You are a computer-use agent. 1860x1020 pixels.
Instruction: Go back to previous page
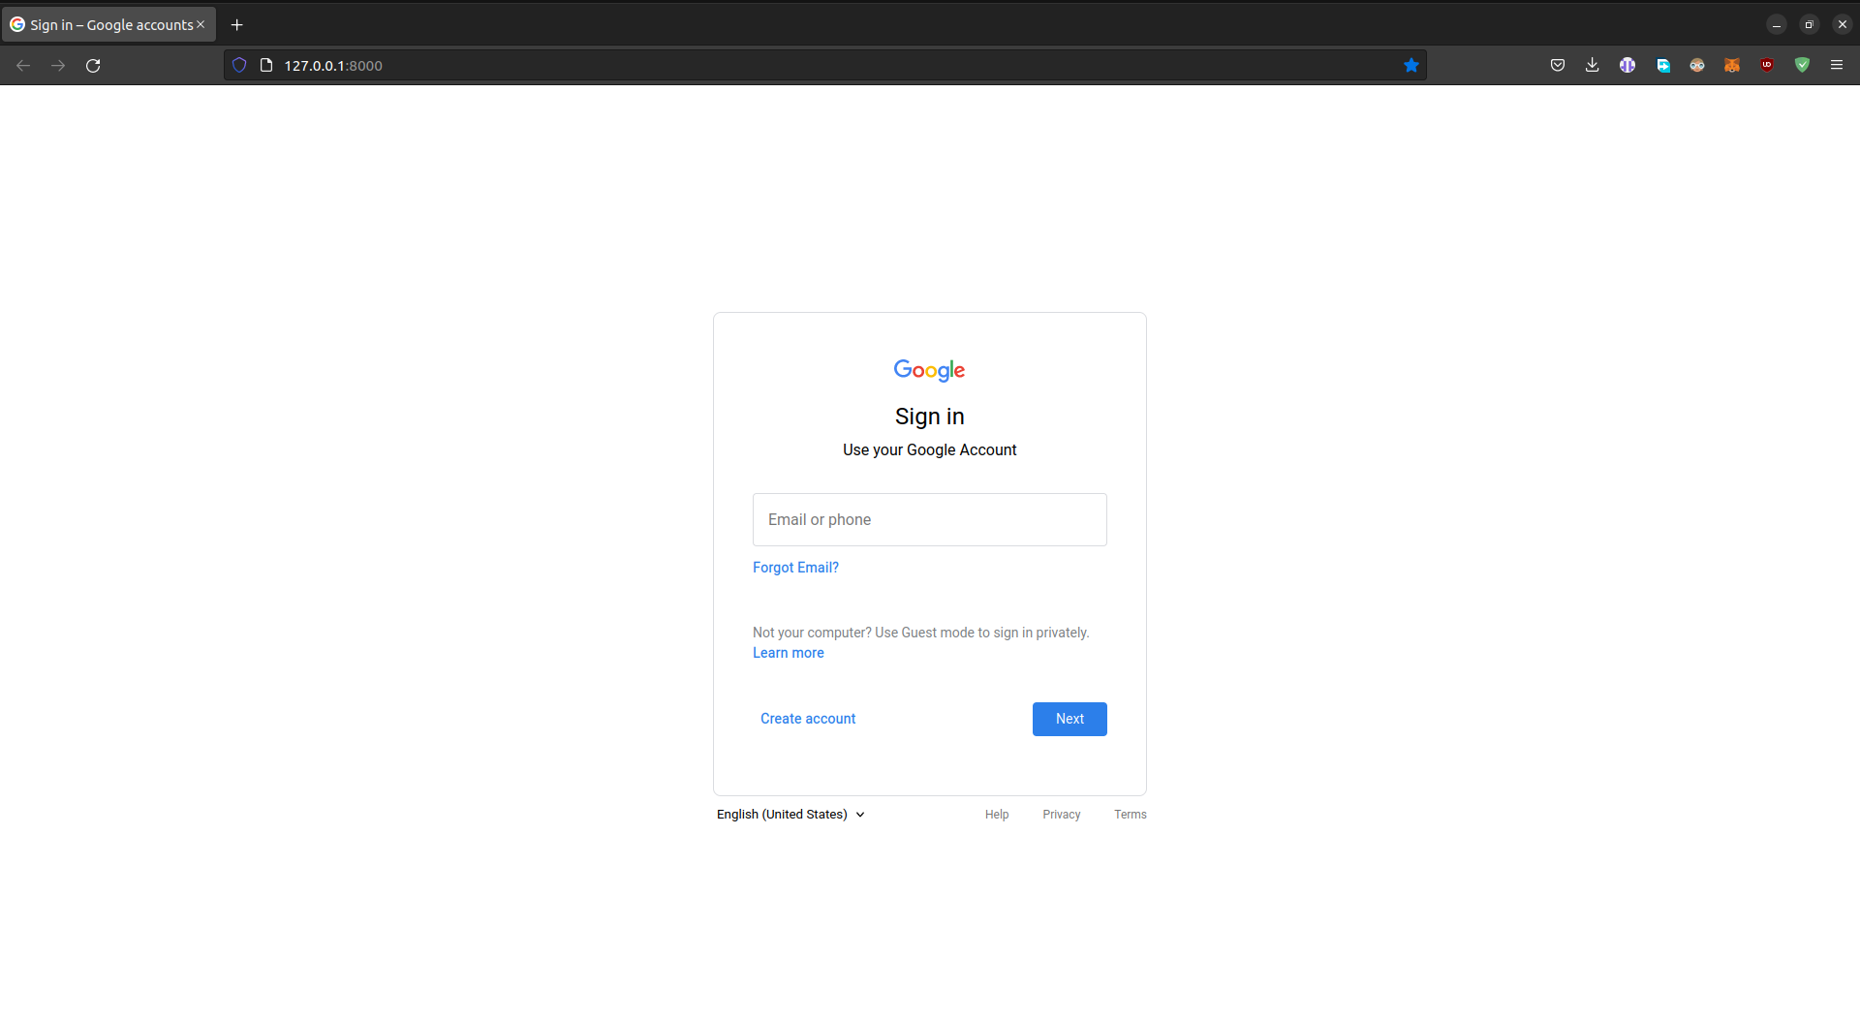23,65
